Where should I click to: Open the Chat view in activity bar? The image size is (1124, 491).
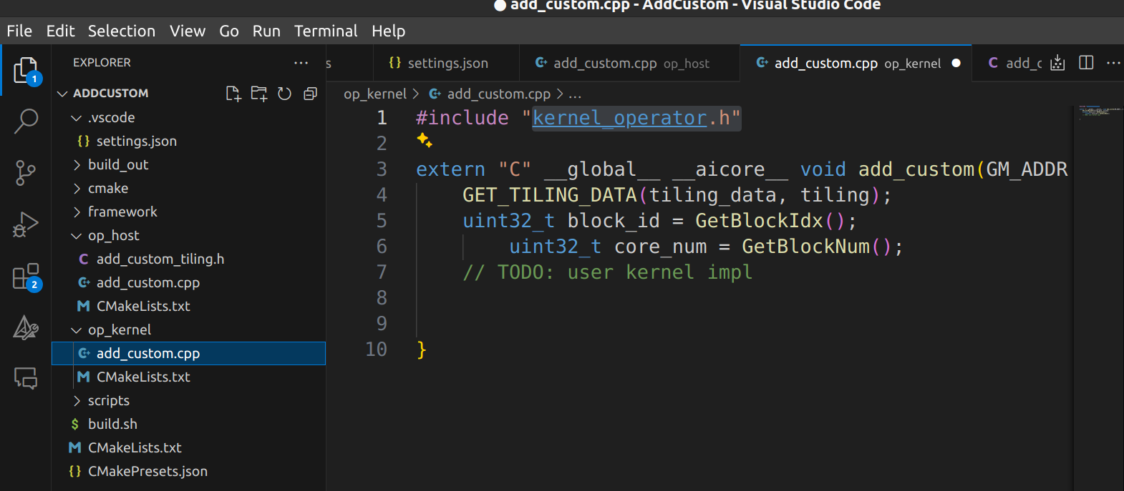(26, 378)
